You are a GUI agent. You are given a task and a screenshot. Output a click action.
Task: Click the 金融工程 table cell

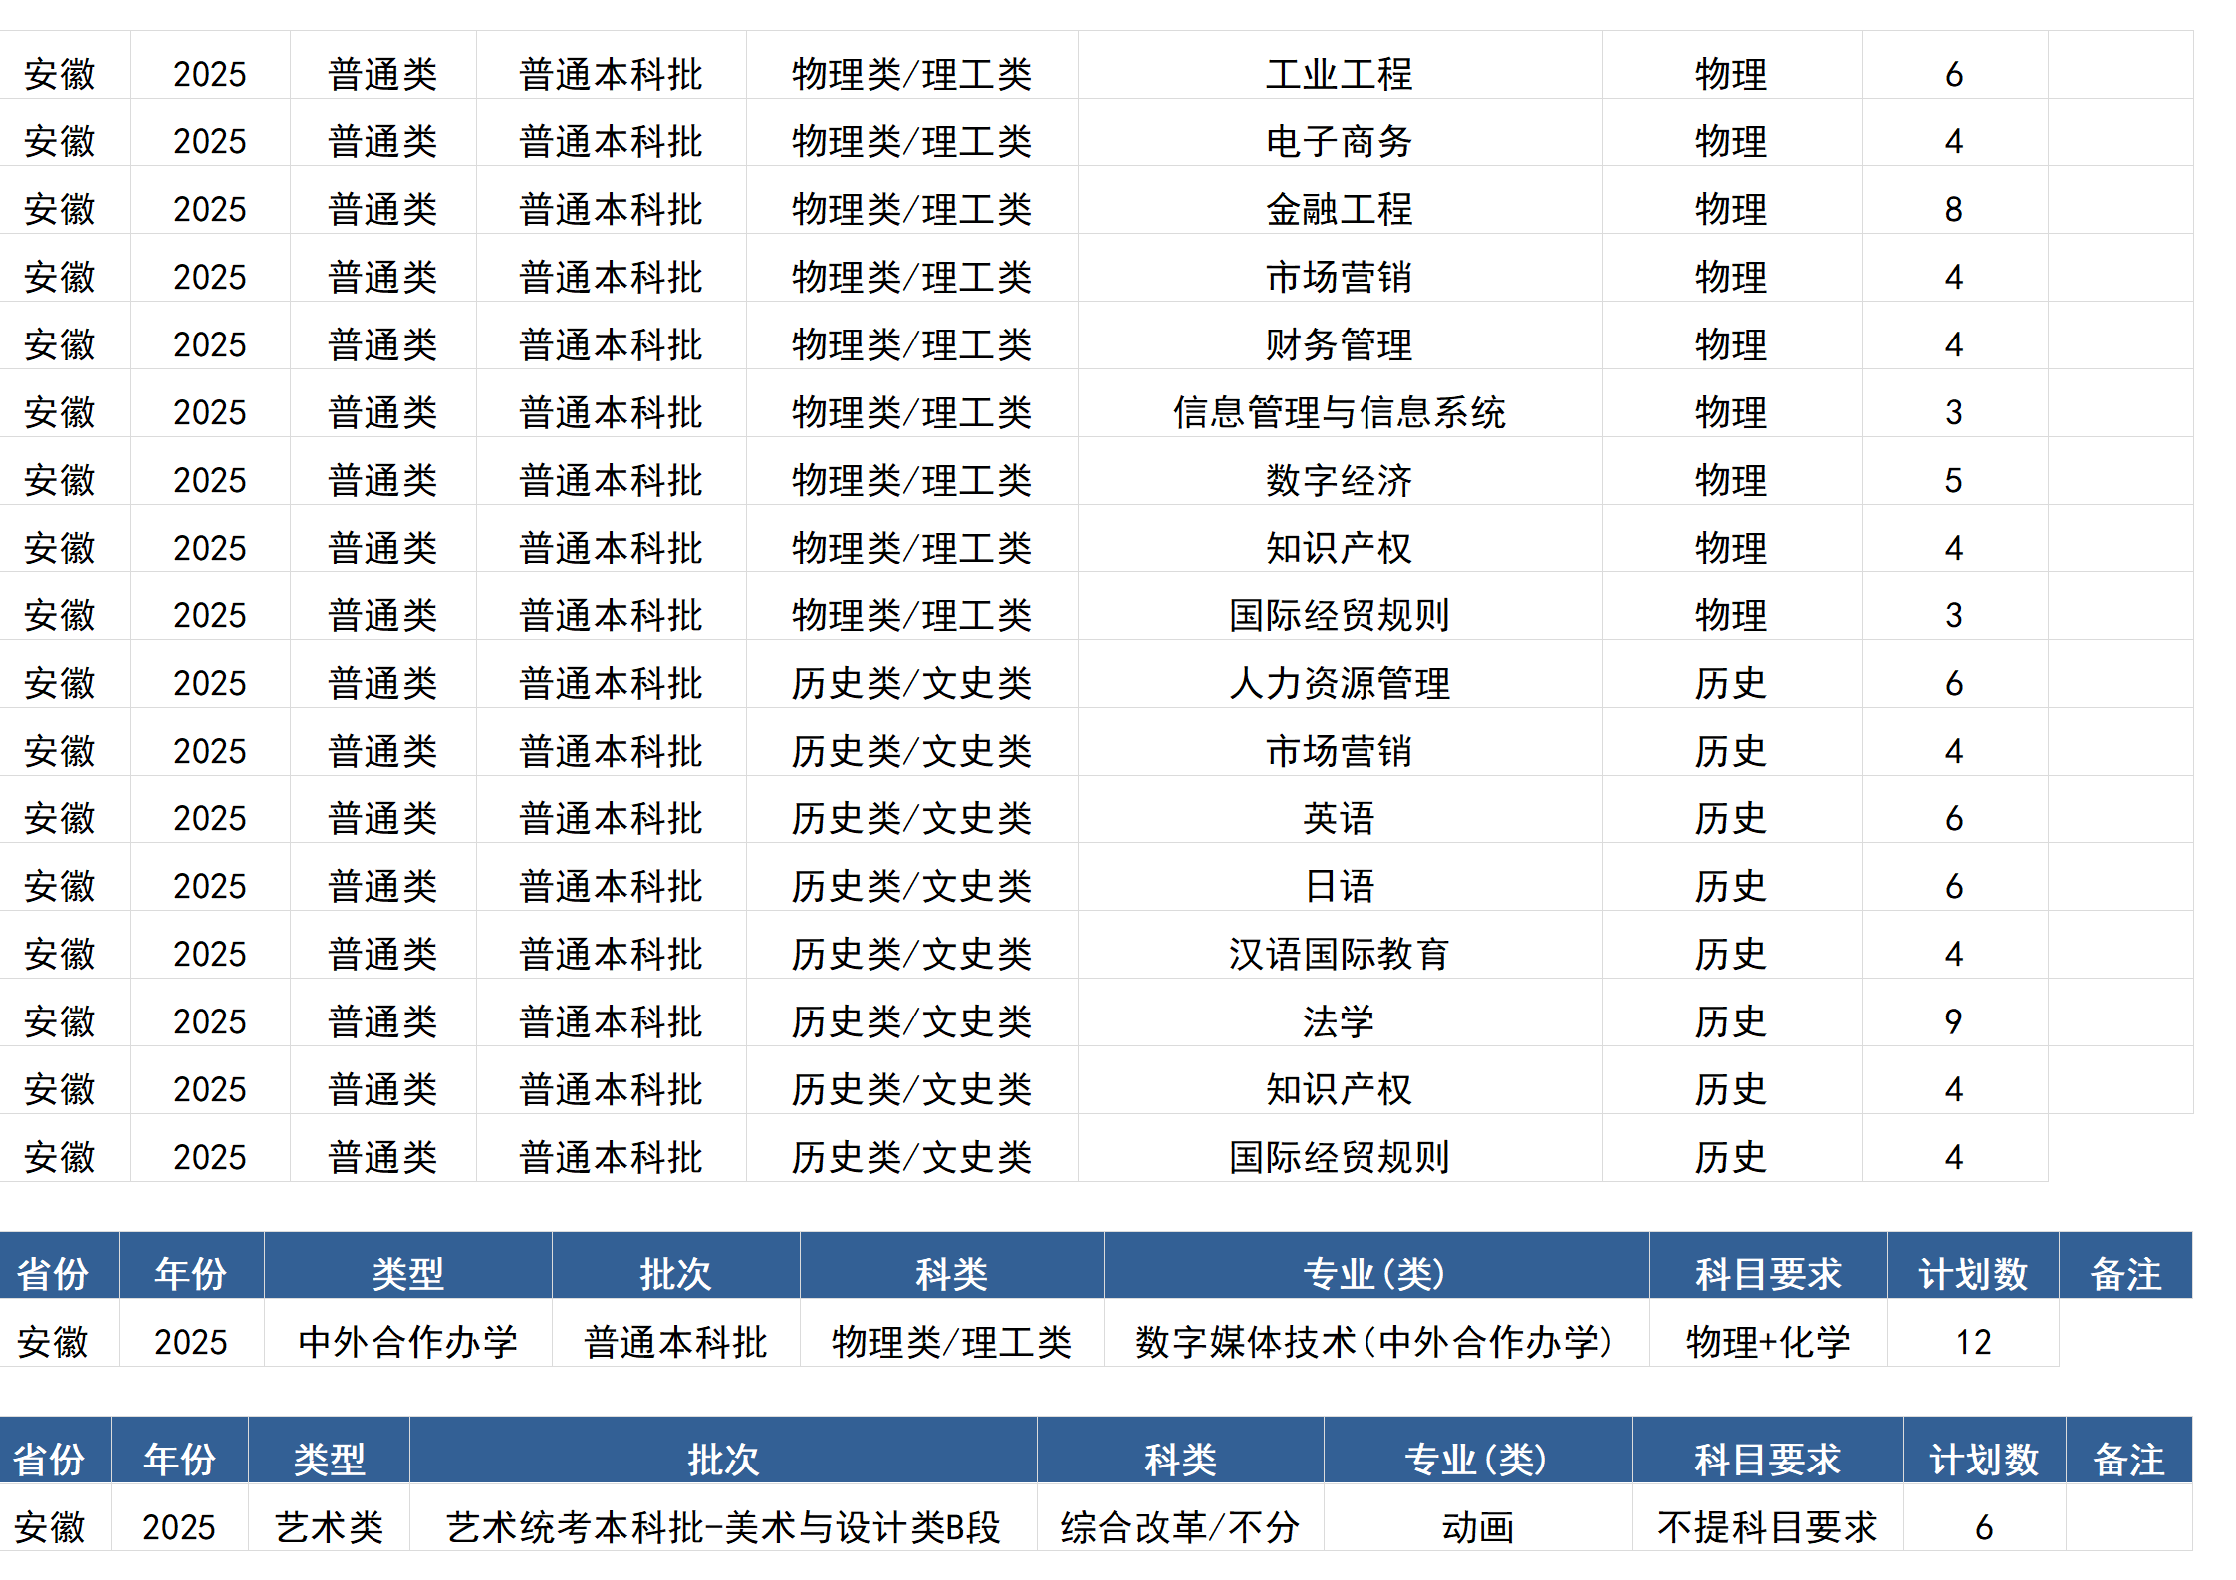coord(1339,209)
